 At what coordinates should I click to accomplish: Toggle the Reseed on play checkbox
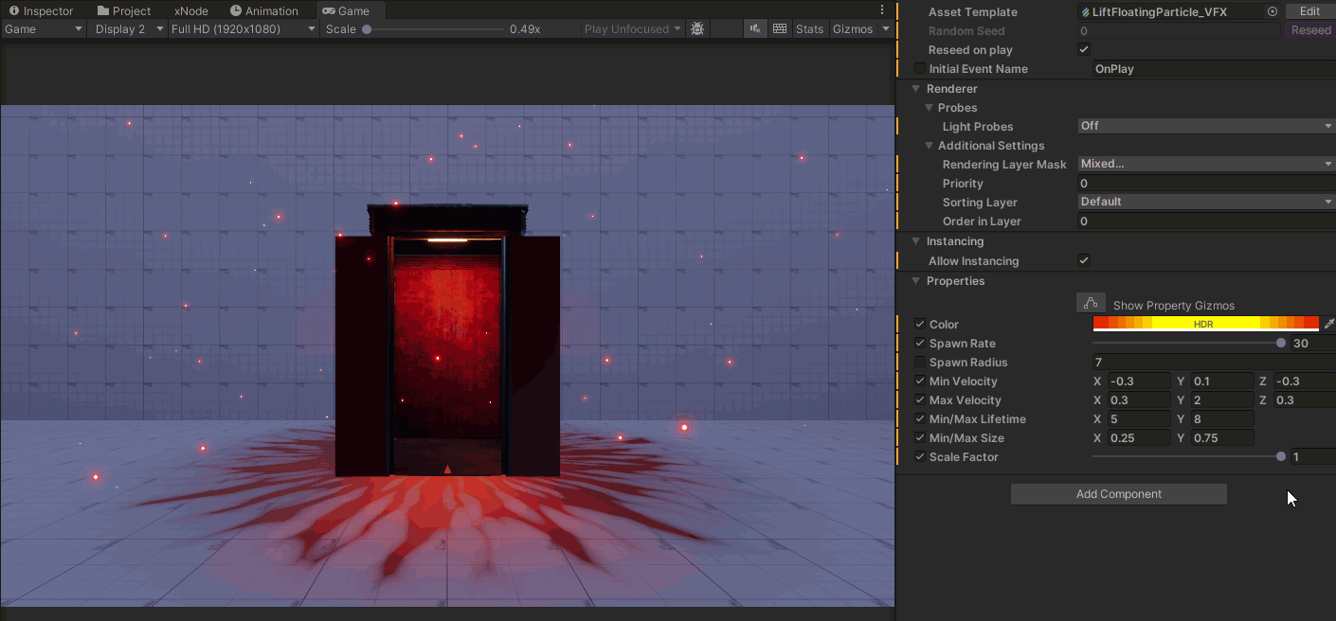point(1084,49)
